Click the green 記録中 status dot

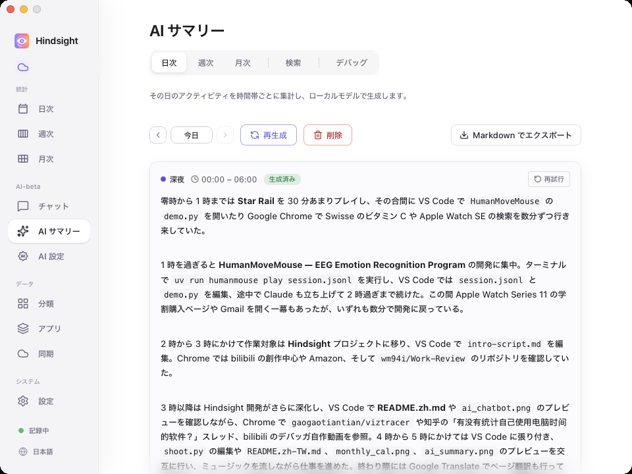coord(21,431)
